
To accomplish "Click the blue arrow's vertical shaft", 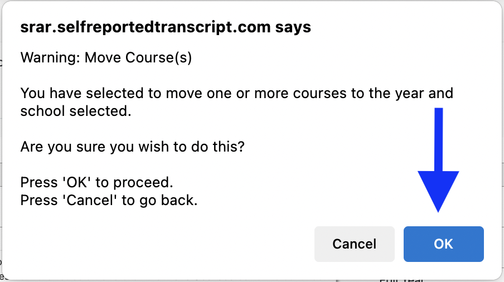I will click(x=439, y=139).
